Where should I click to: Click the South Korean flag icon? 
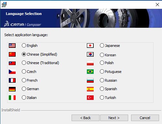click(90, 54)
